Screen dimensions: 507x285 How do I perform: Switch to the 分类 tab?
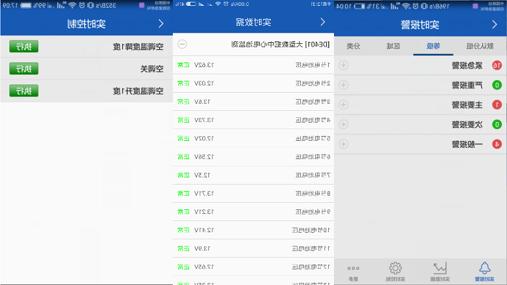353,46
